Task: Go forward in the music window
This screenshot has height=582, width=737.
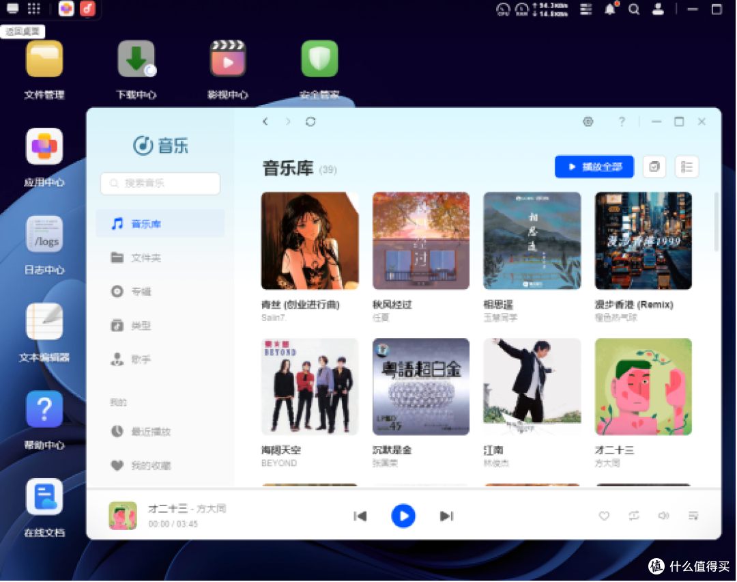Action: (x=288, y=122)
